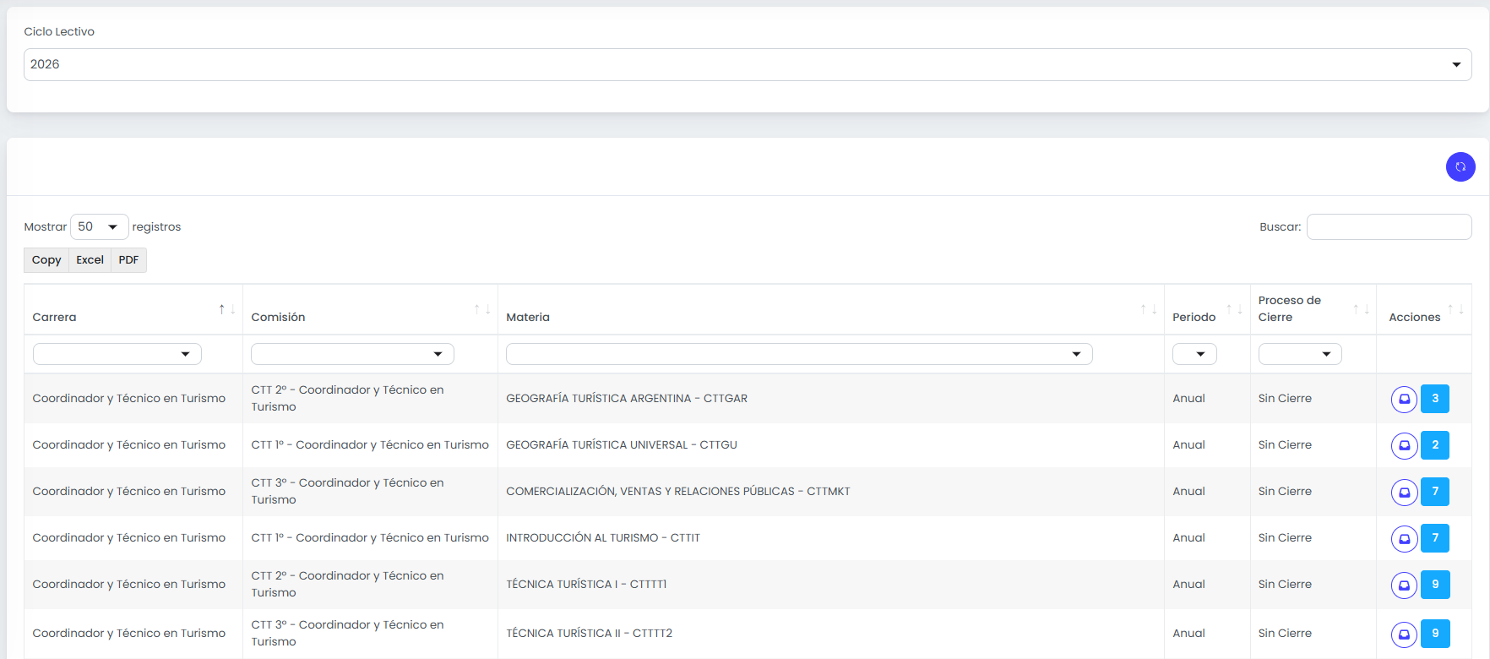Sort by the Proceso de Cierre column header

pyautogui.click(x=1313, y=310)
